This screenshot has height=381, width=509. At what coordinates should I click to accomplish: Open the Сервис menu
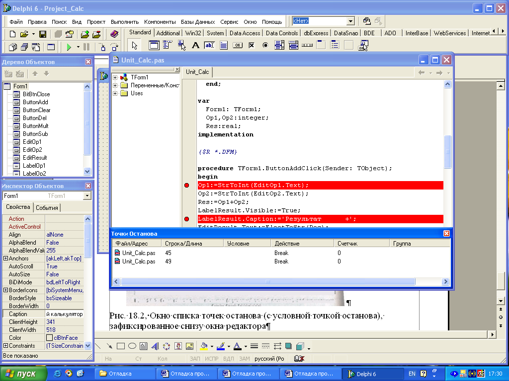(229, 22)
